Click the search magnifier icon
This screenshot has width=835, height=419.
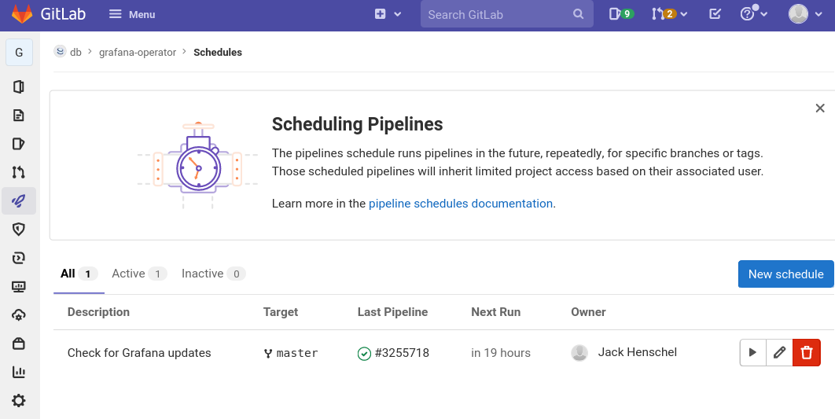tap(579, 14)
